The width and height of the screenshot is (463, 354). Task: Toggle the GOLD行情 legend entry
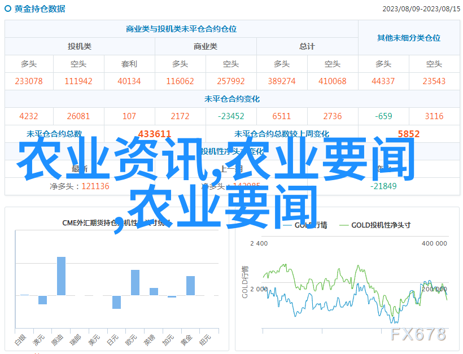[x=305, y=225]
